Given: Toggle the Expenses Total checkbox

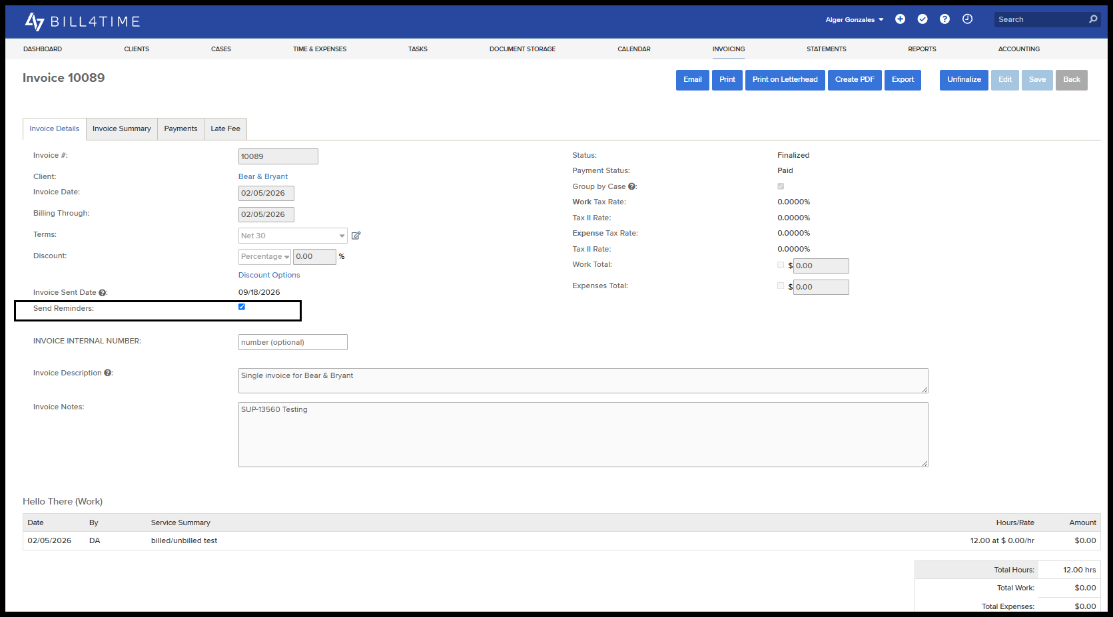Looking at the screenshot, I should 781,286.
